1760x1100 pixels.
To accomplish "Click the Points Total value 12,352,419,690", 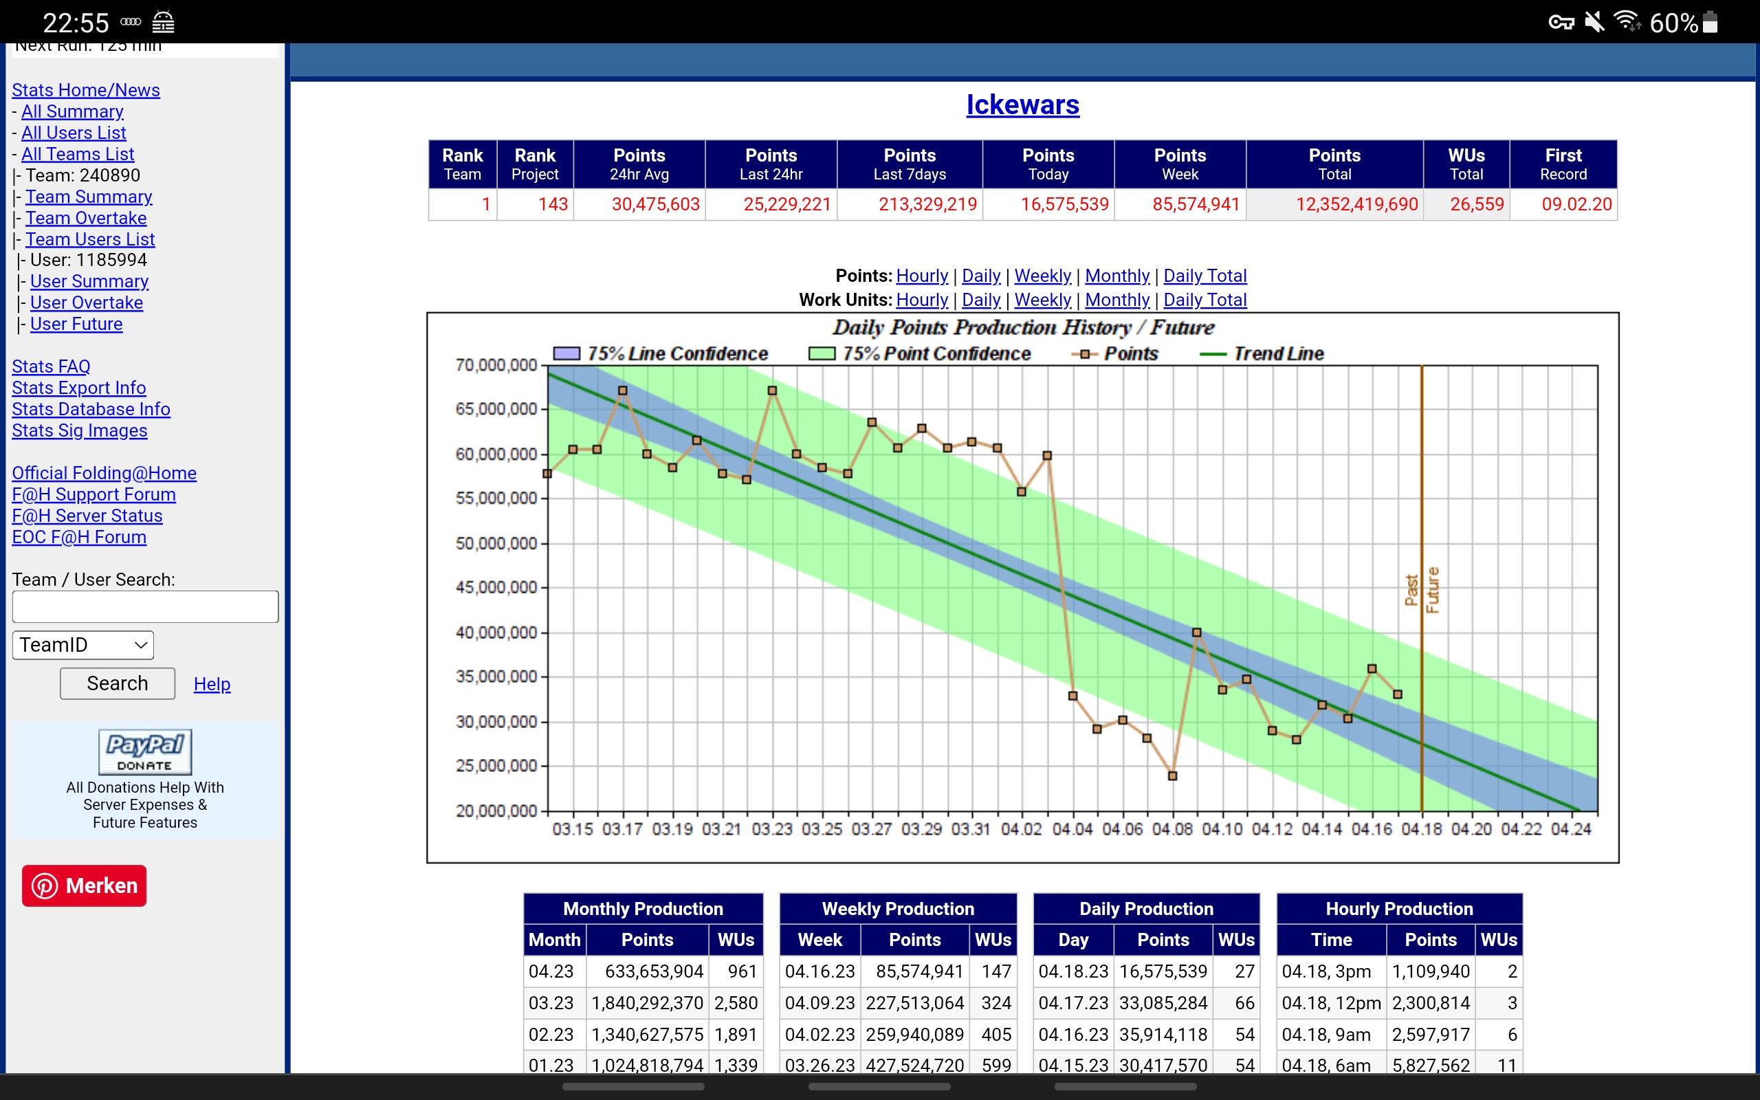I will (x=1356, y=204).
